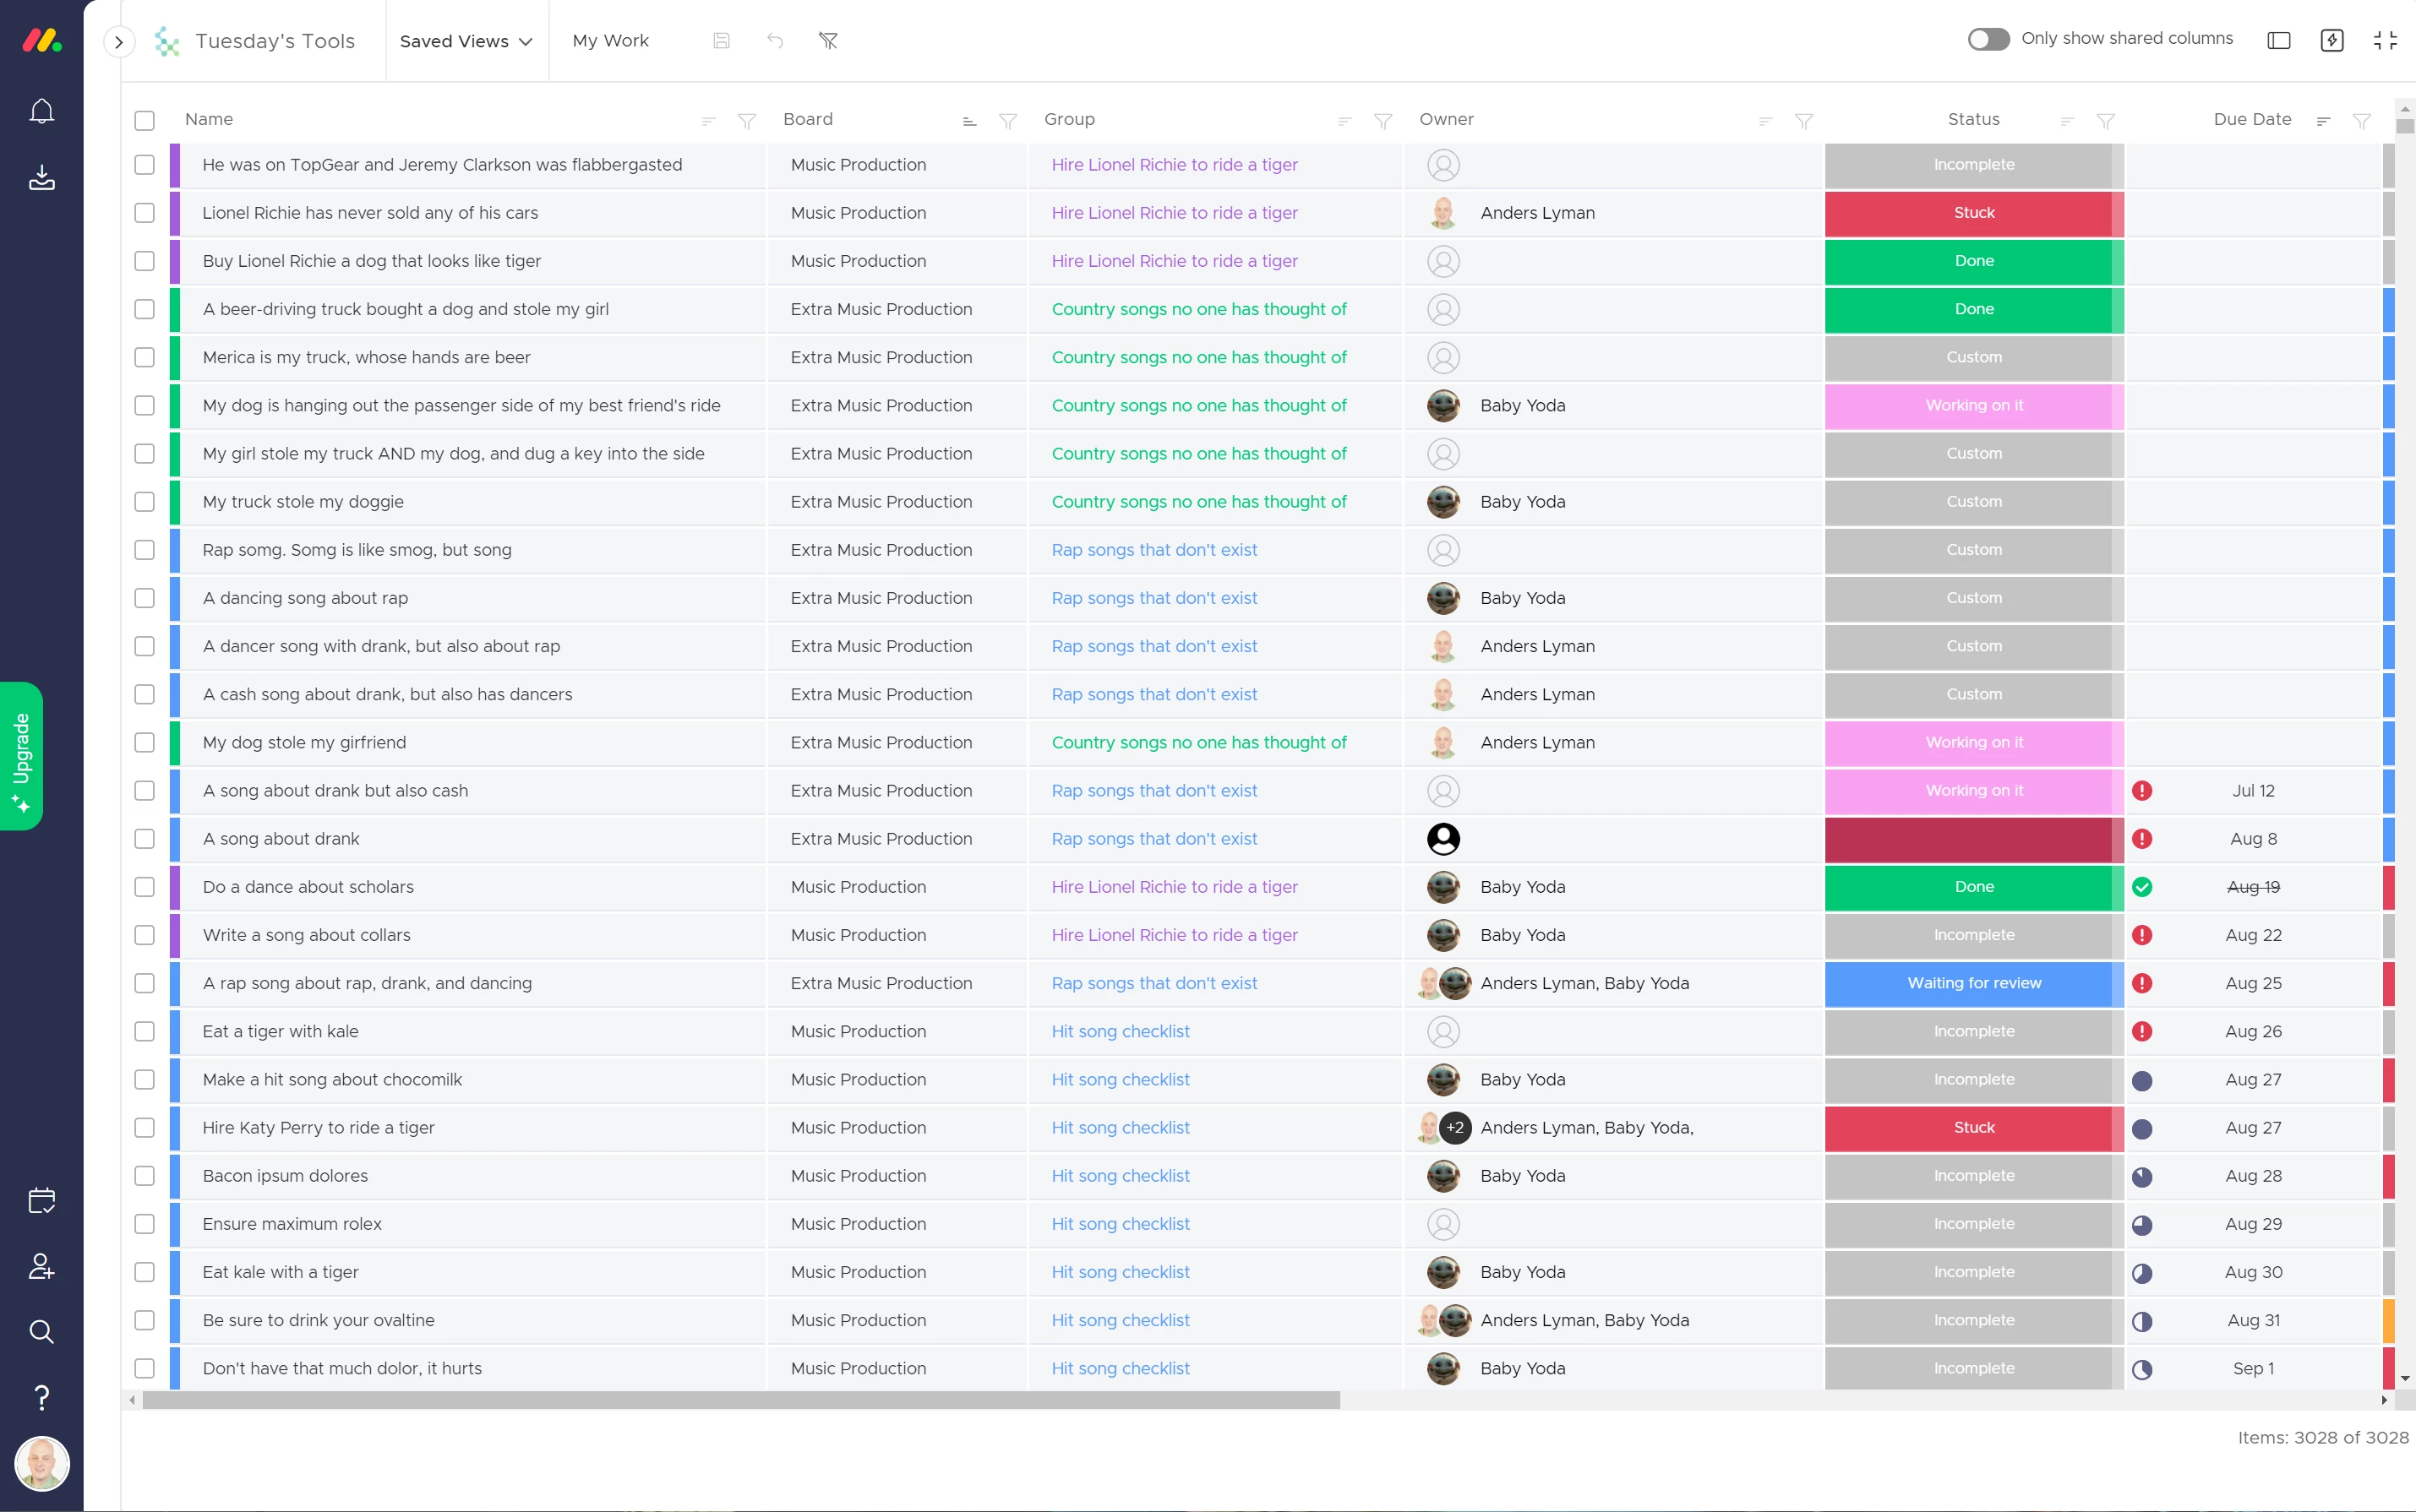Check the select-all checkbox in header
This screenshot has height=1512, width=2416.
point(145,120)
